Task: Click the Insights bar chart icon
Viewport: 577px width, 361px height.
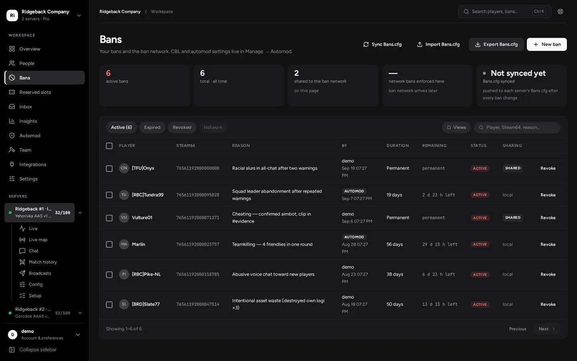Action: 12,121
